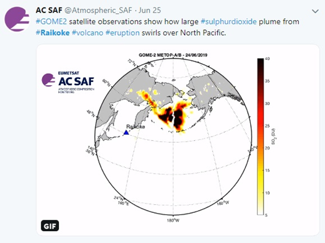The image size is (325, 243).
Task: Click the dark SO2 plume on map
Action: point(173,116)
